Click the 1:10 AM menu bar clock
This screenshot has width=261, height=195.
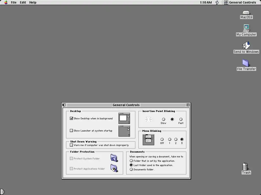pyautogui.click(x=206, y=3)
